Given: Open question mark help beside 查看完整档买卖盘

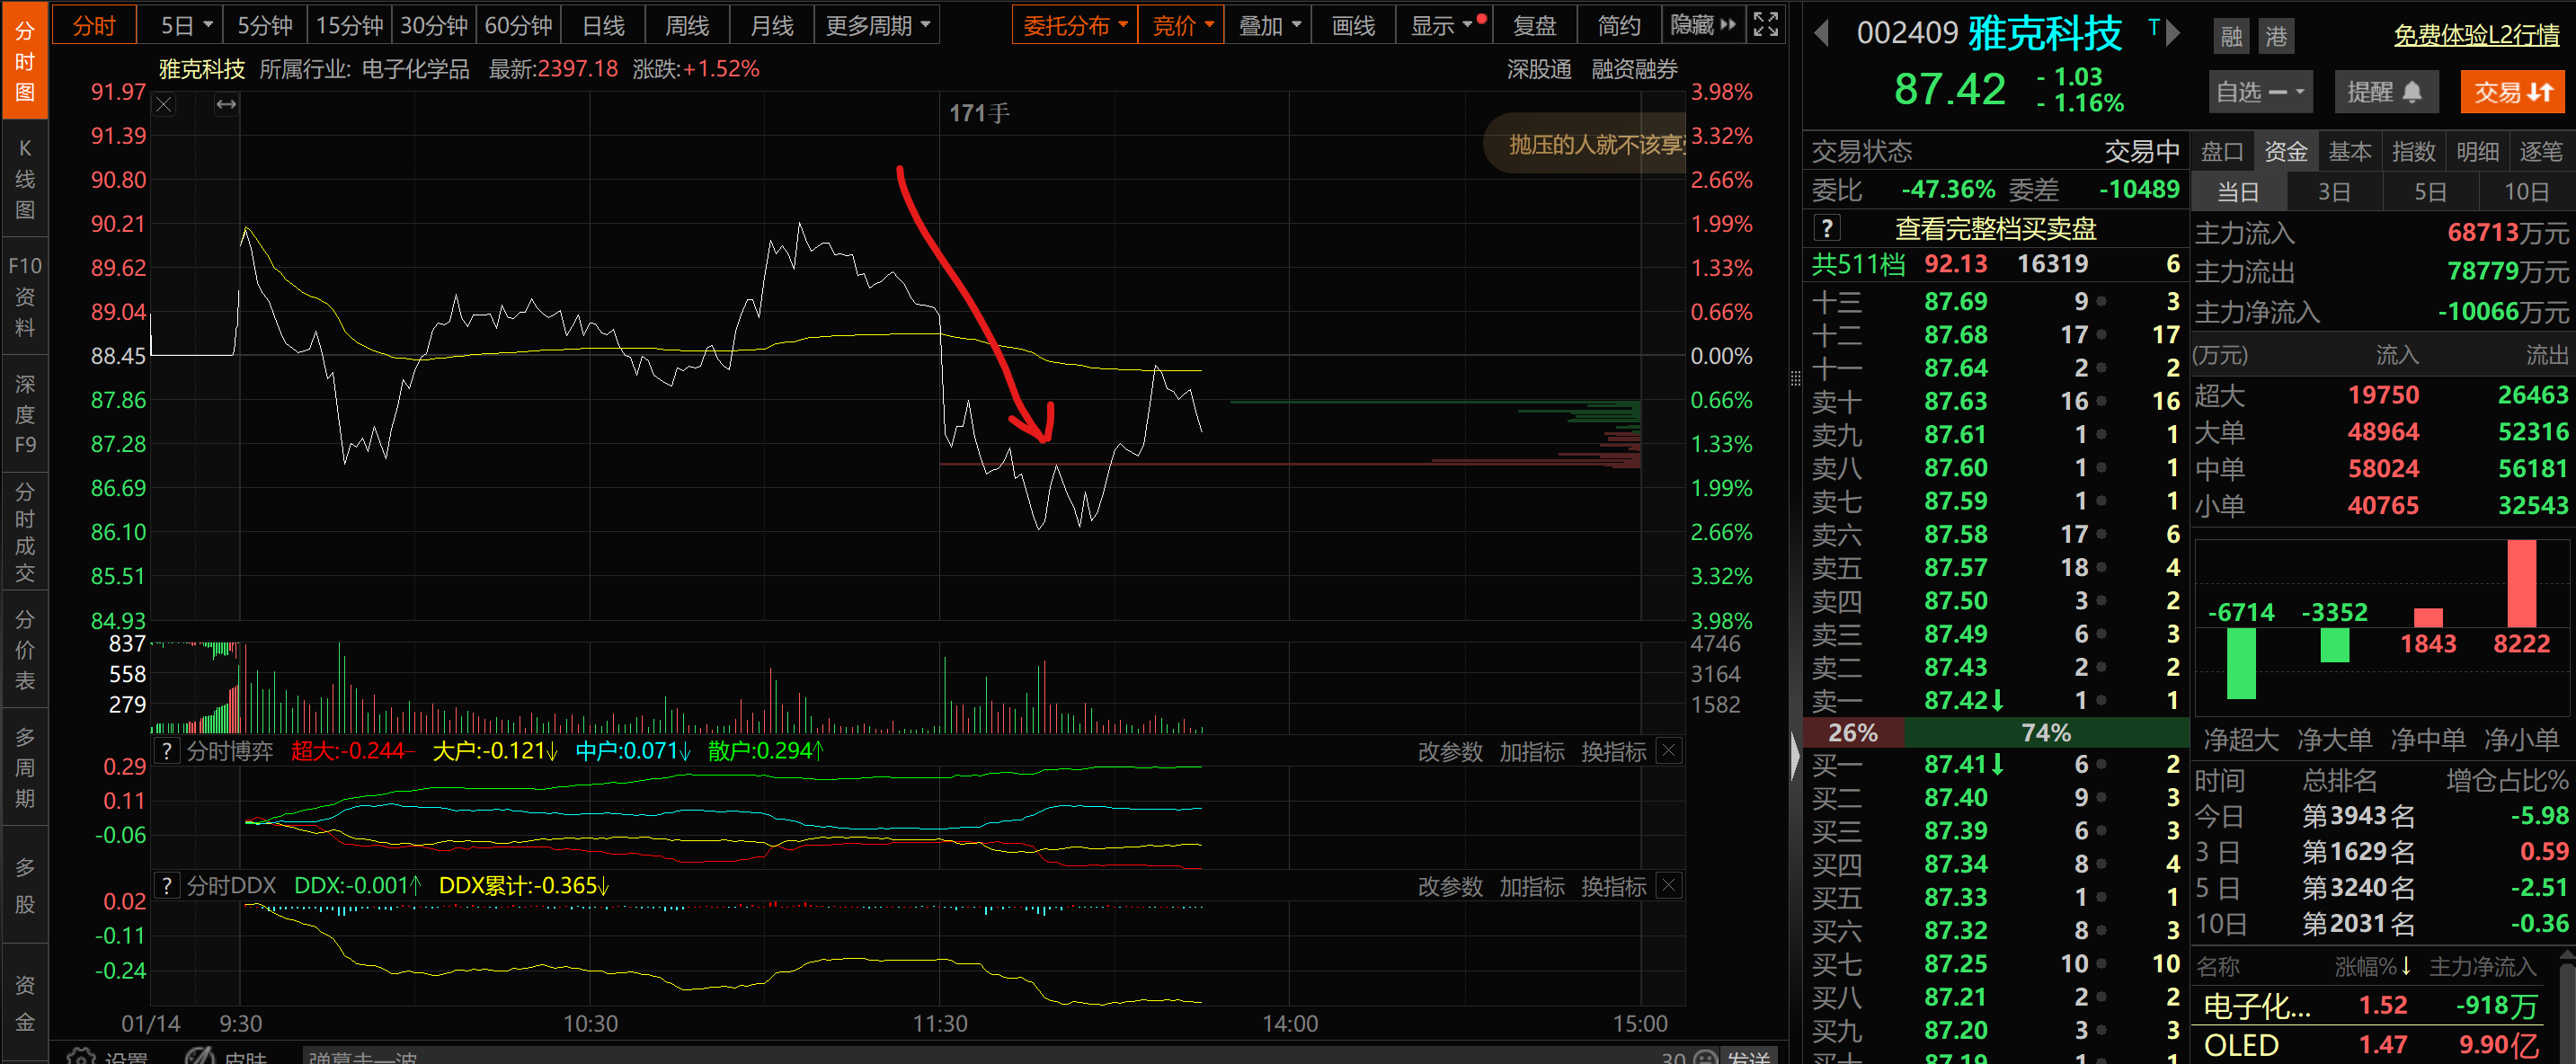Looking at the screenshot, I should pos(1826,228).
